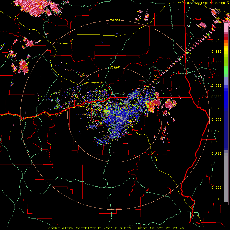
Task: Click the 0.573 scale label
Action: point(216,120)
